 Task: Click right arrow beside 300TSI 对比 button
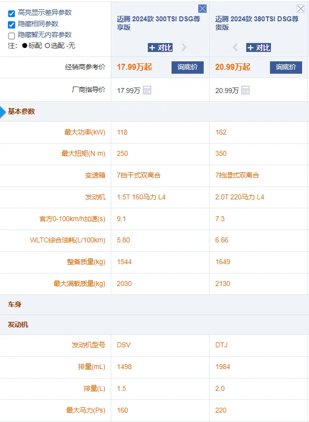[x=184, y=47]
